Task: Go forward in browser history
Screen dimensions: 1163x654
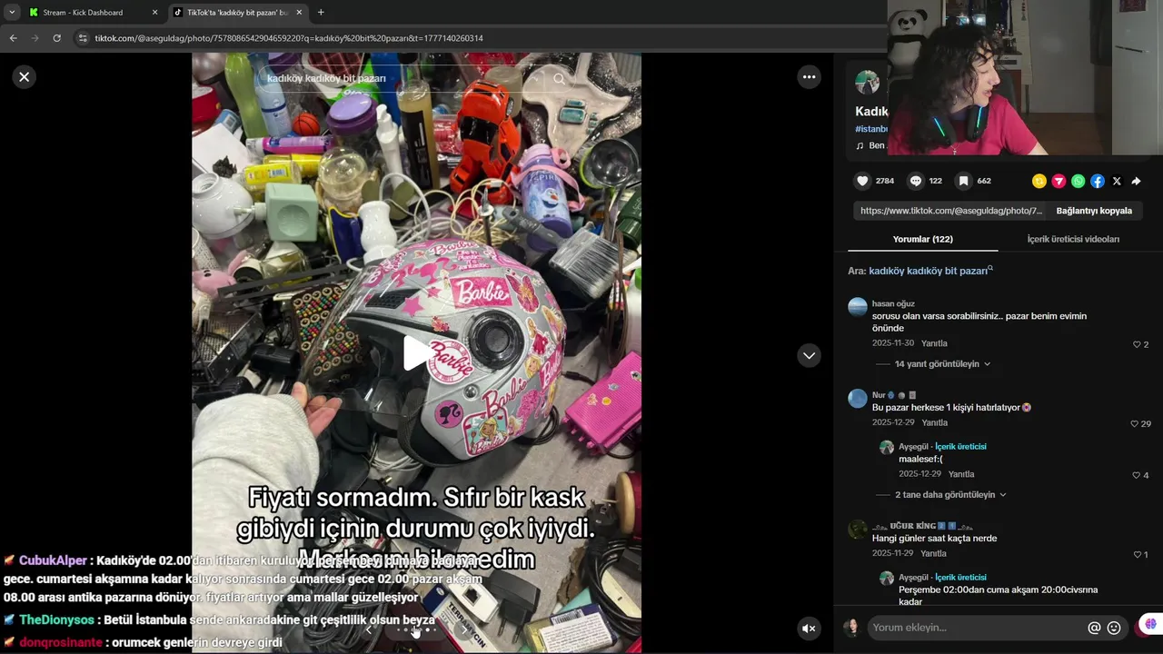Action: tap(35, 38)
